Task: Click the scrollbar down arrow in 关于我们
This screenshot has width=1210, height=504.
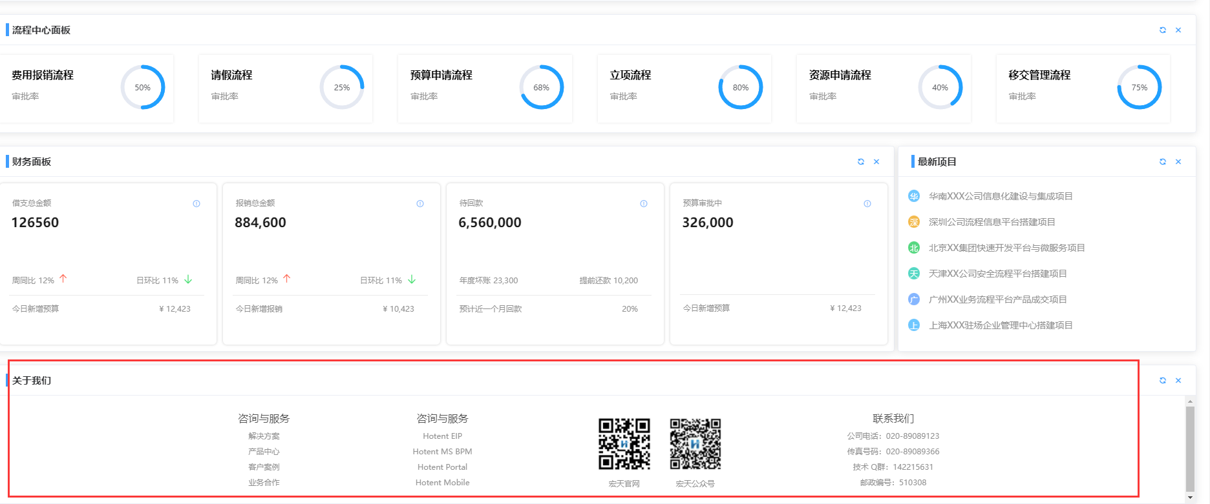Action: [x=1190, y=498]
